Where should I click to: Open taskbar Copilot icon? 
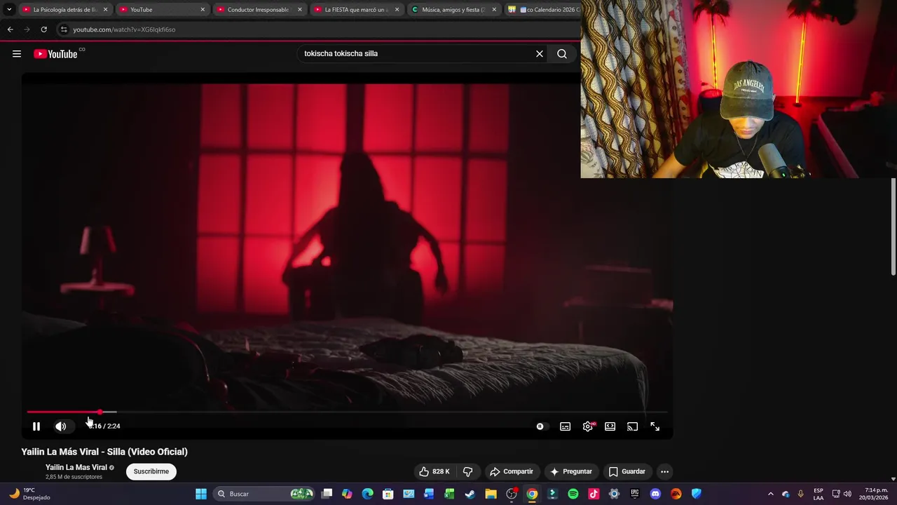[x=347, y=494]
